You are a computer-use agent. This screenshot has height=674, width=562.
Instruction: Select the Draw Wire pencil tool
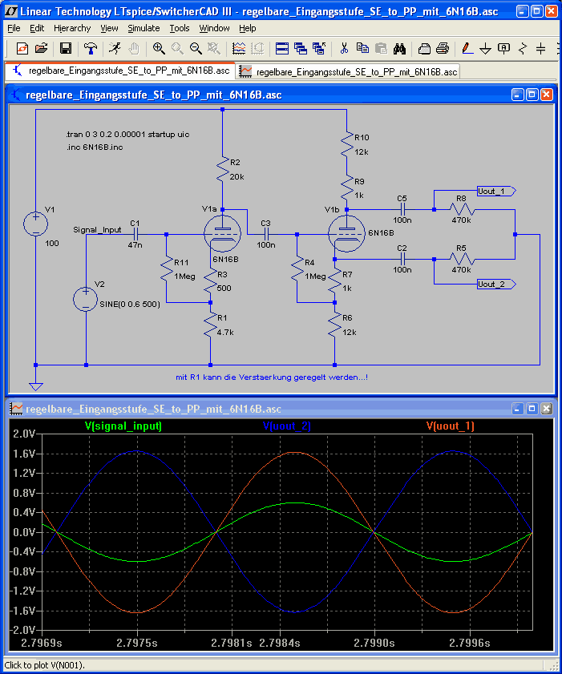point(468,48)
